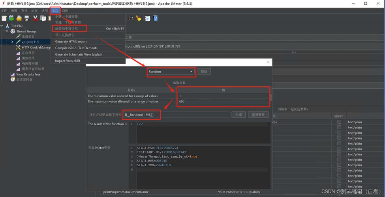Click the 编码 column header

pyautogui.click(x=339, y=116)
